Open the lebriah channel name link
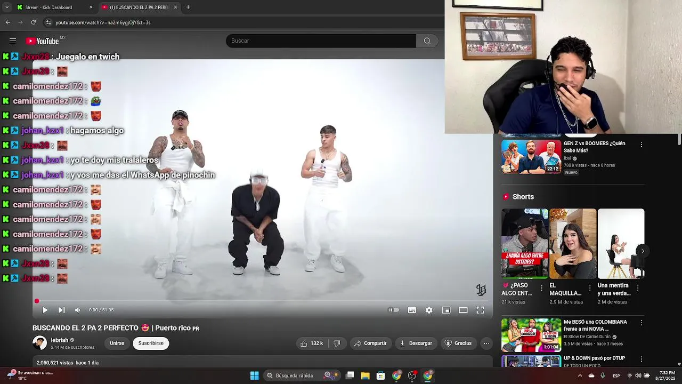682x384 pixels. pyautogui.click(x=60, y=340)
